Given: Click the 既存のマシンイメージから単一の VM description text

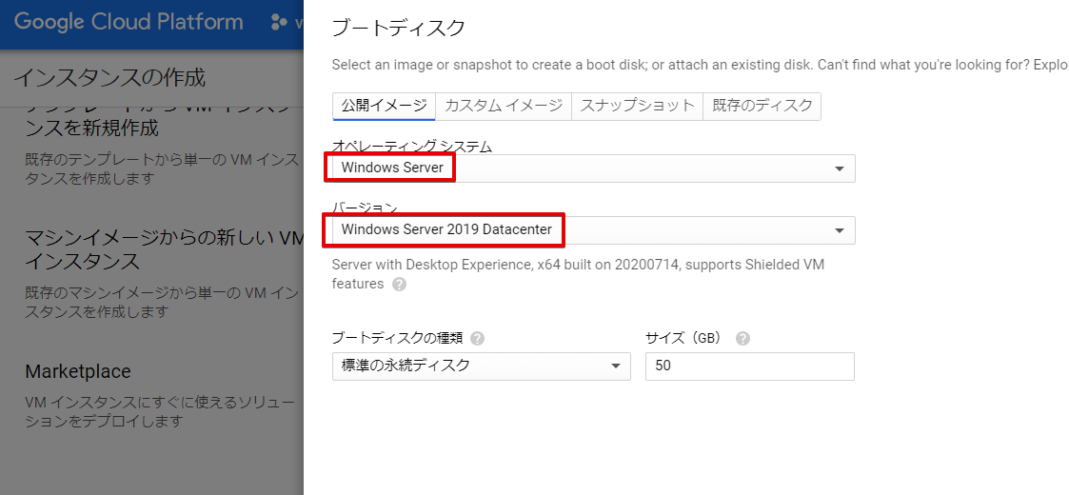Looking at the screenshot, I should [164, 303].
